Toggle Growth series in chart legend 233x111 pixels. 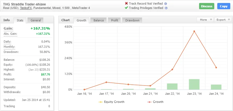[x=155, y=102]
